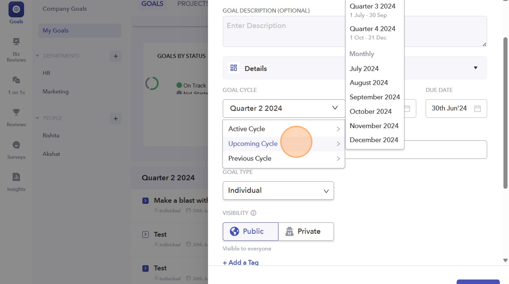Open Biz Reviews from sidebar

[x=16, y=42]
